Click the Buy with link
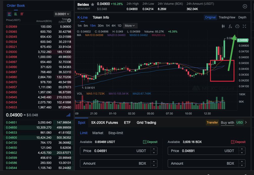Screen dimensions: 254x175 pos(228,123)
